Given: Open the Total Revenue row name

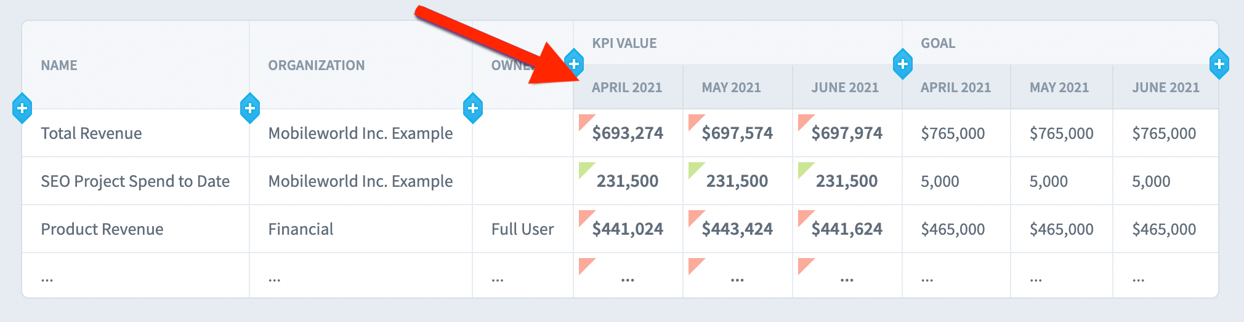Looking at the screenshot, I should pyautogui.click(x=91, y=133).
